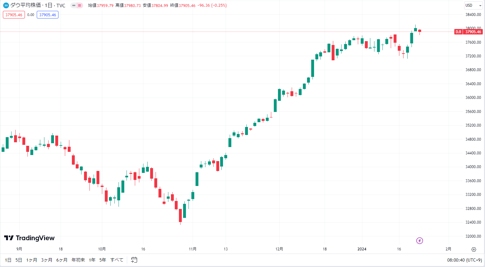Select the 3ヶ月 time range
Screen dimensions: 485x267
tap(47, 260)
